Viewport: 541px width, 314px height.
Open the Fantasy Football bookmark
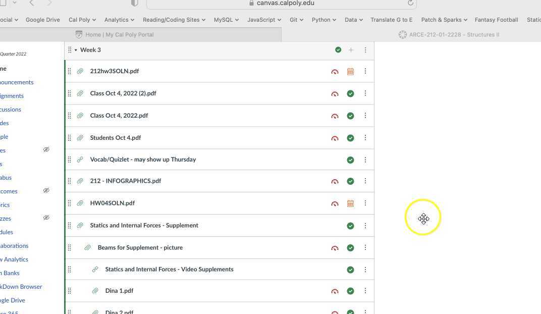(x=496, y=20)
